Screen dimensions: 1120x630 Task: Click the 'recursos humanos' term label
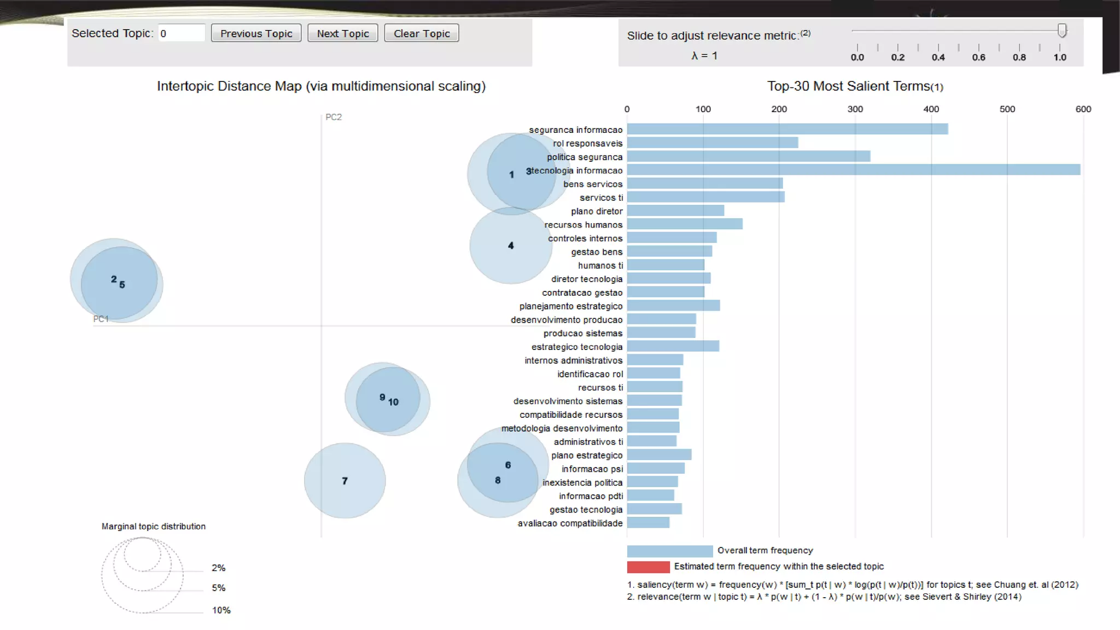(583, 225)
